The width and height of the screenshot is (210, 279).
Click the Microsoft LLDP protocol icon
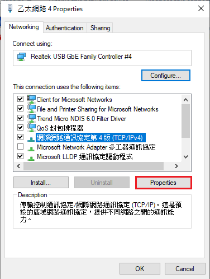(x=31, y=158)
